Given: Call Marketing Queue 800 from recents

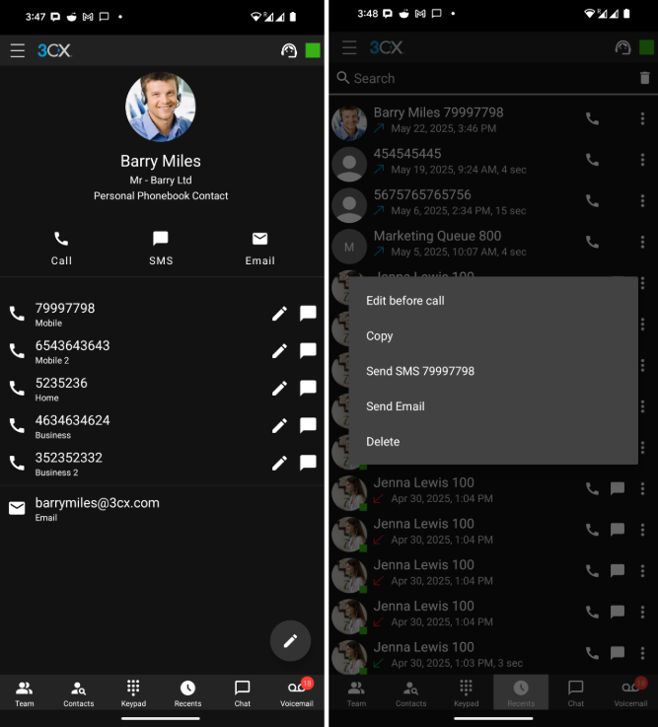Looking at the screenshot, I should pyautogui.click(x=592, y=242).
